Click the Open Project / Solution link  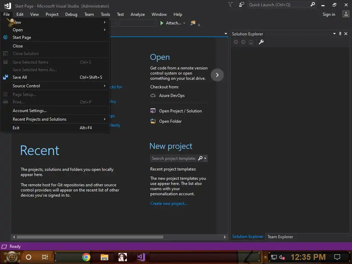180,111
